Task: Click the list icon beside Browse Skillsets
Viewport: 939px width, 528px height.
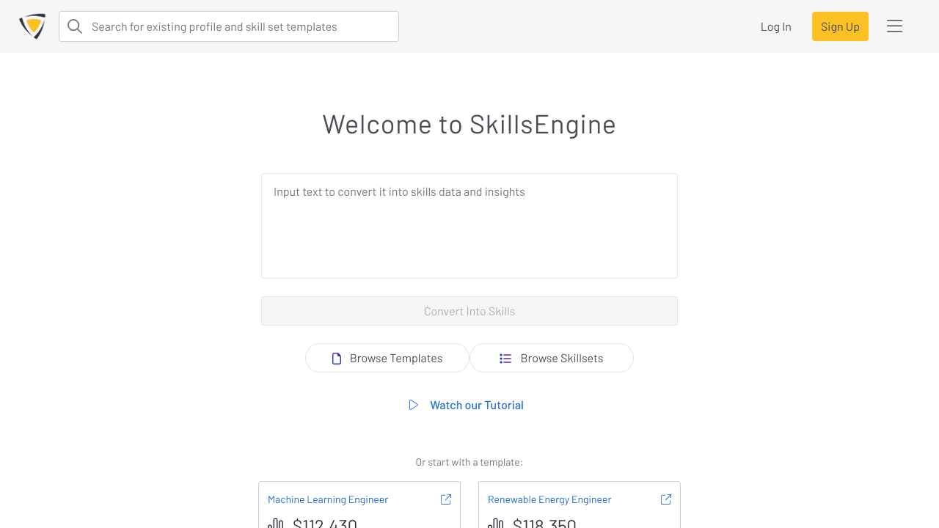Action: point(505,359)
